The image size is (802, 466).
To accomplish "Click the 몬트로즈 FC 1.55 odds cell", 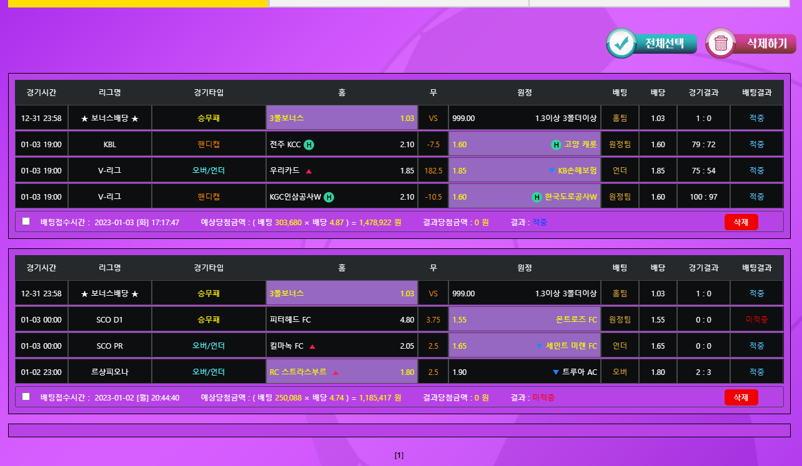I will 524,320.
